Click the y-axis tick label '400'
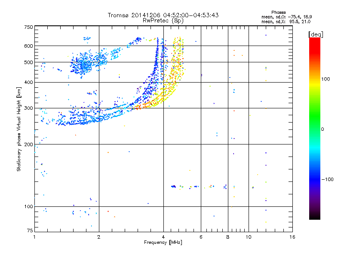The image size is (344, 258). coord(28,82)
